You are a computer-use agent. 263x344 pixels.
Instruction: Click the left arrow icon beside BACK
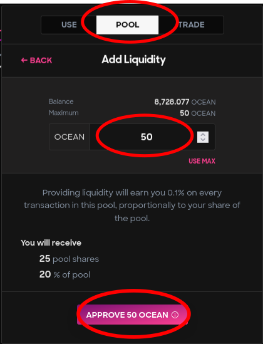24,60
